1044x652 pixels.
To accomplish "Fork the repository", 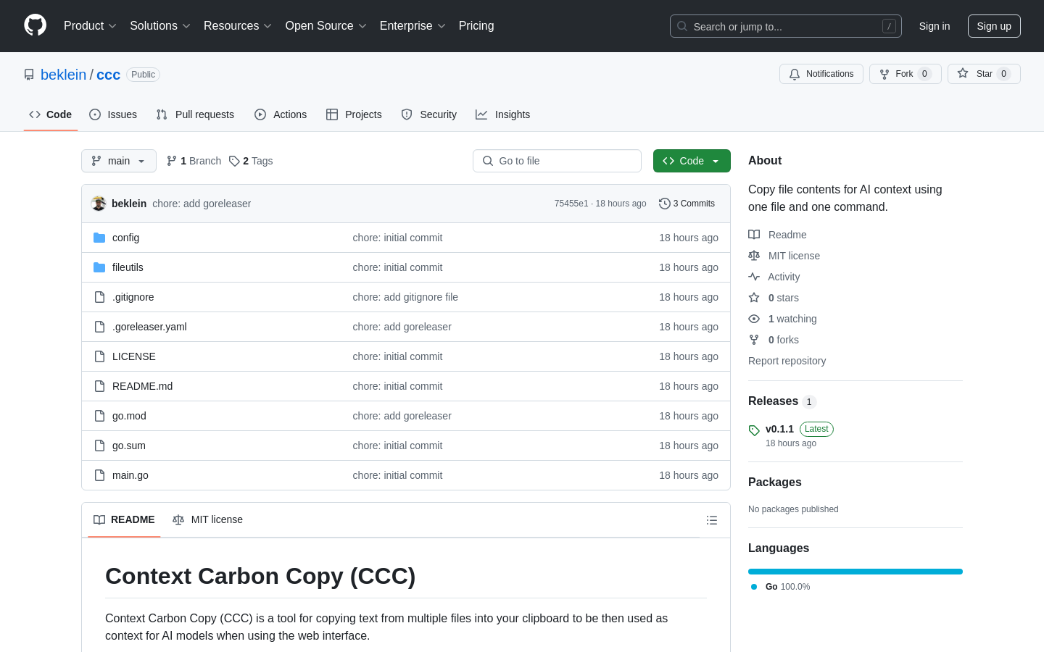I will click(905, 74).
